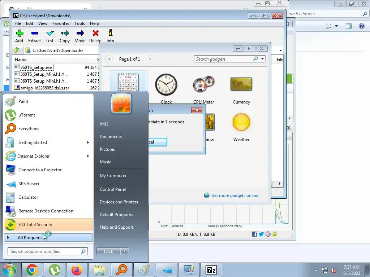Open XPS Viewer from the Start menu
370x277 pixels.
click(x=48, y=184)
